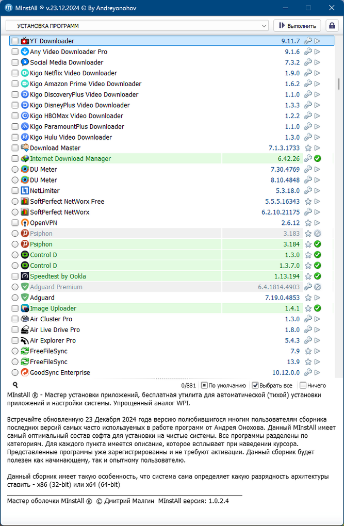The height and width of the screenshot is (526, 344).
Task: Click the Air Live Drive Pro name
Action: [55, 330]
